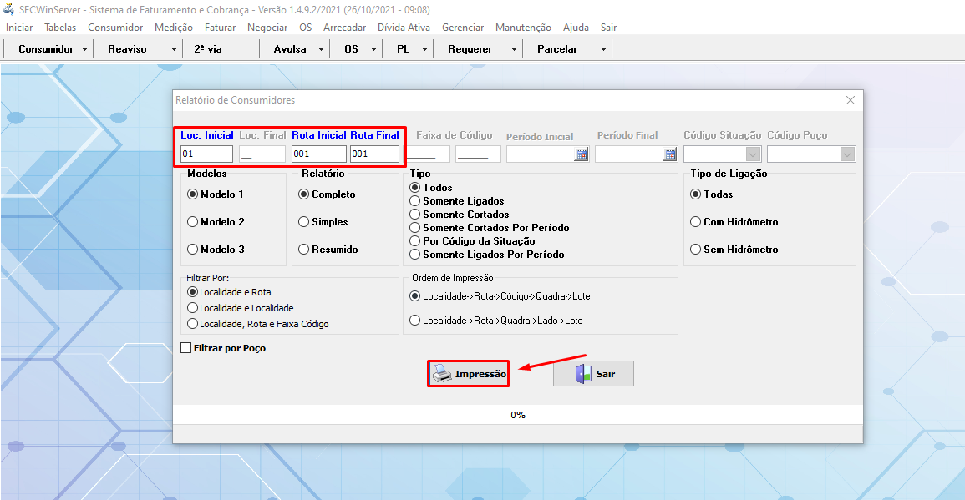Select Com Hidrômetro connection type
The width and height of the screenshot is (965, 500).
pyautogui.click(x=696, y=222)
